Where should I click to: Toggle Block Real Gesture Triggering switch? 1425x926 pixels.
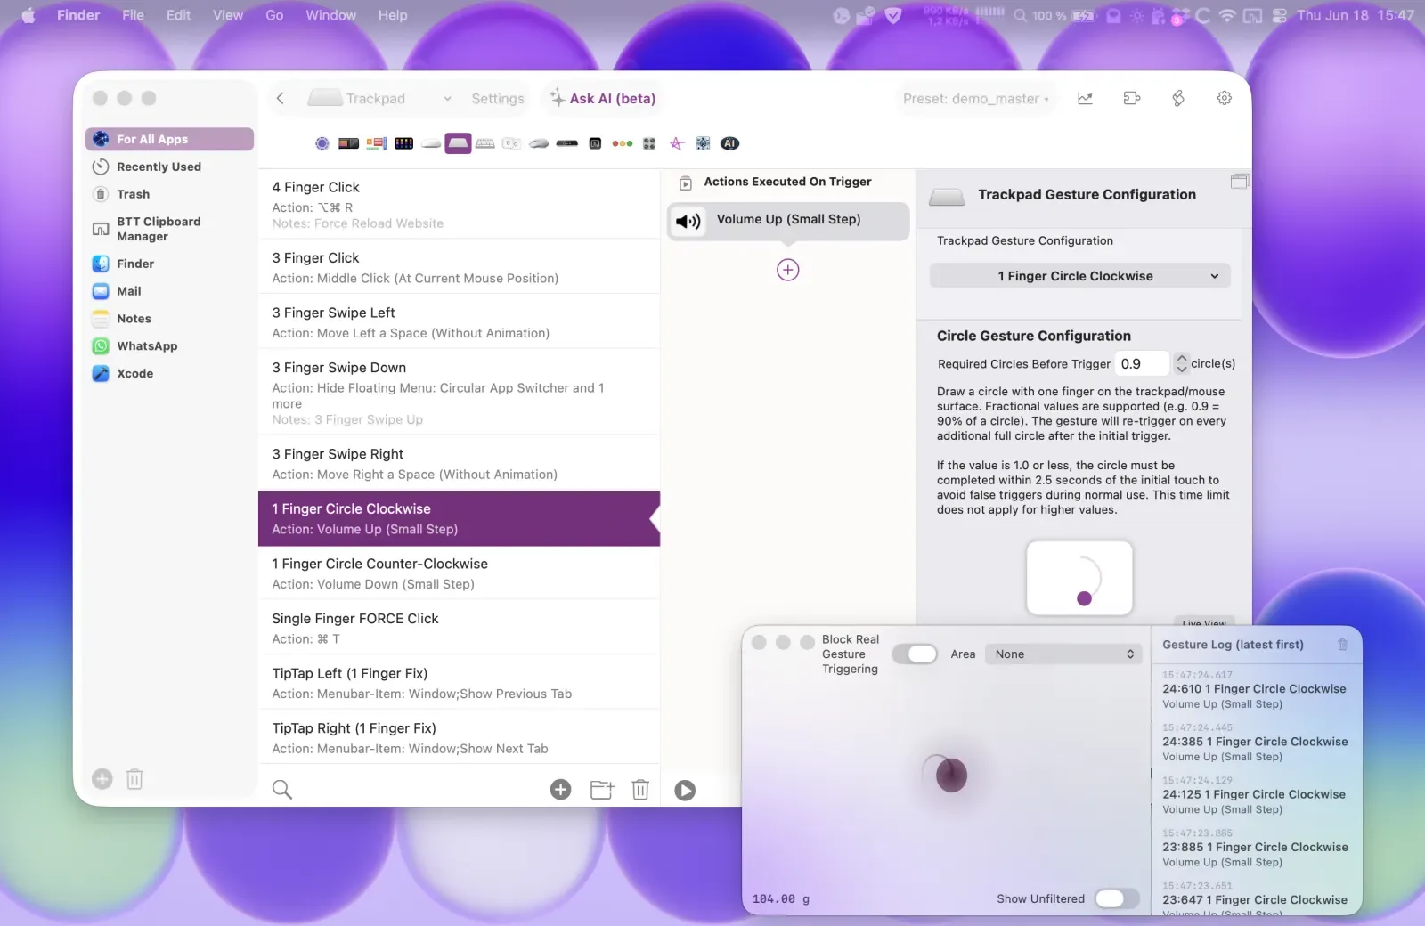tap(915, 654)
